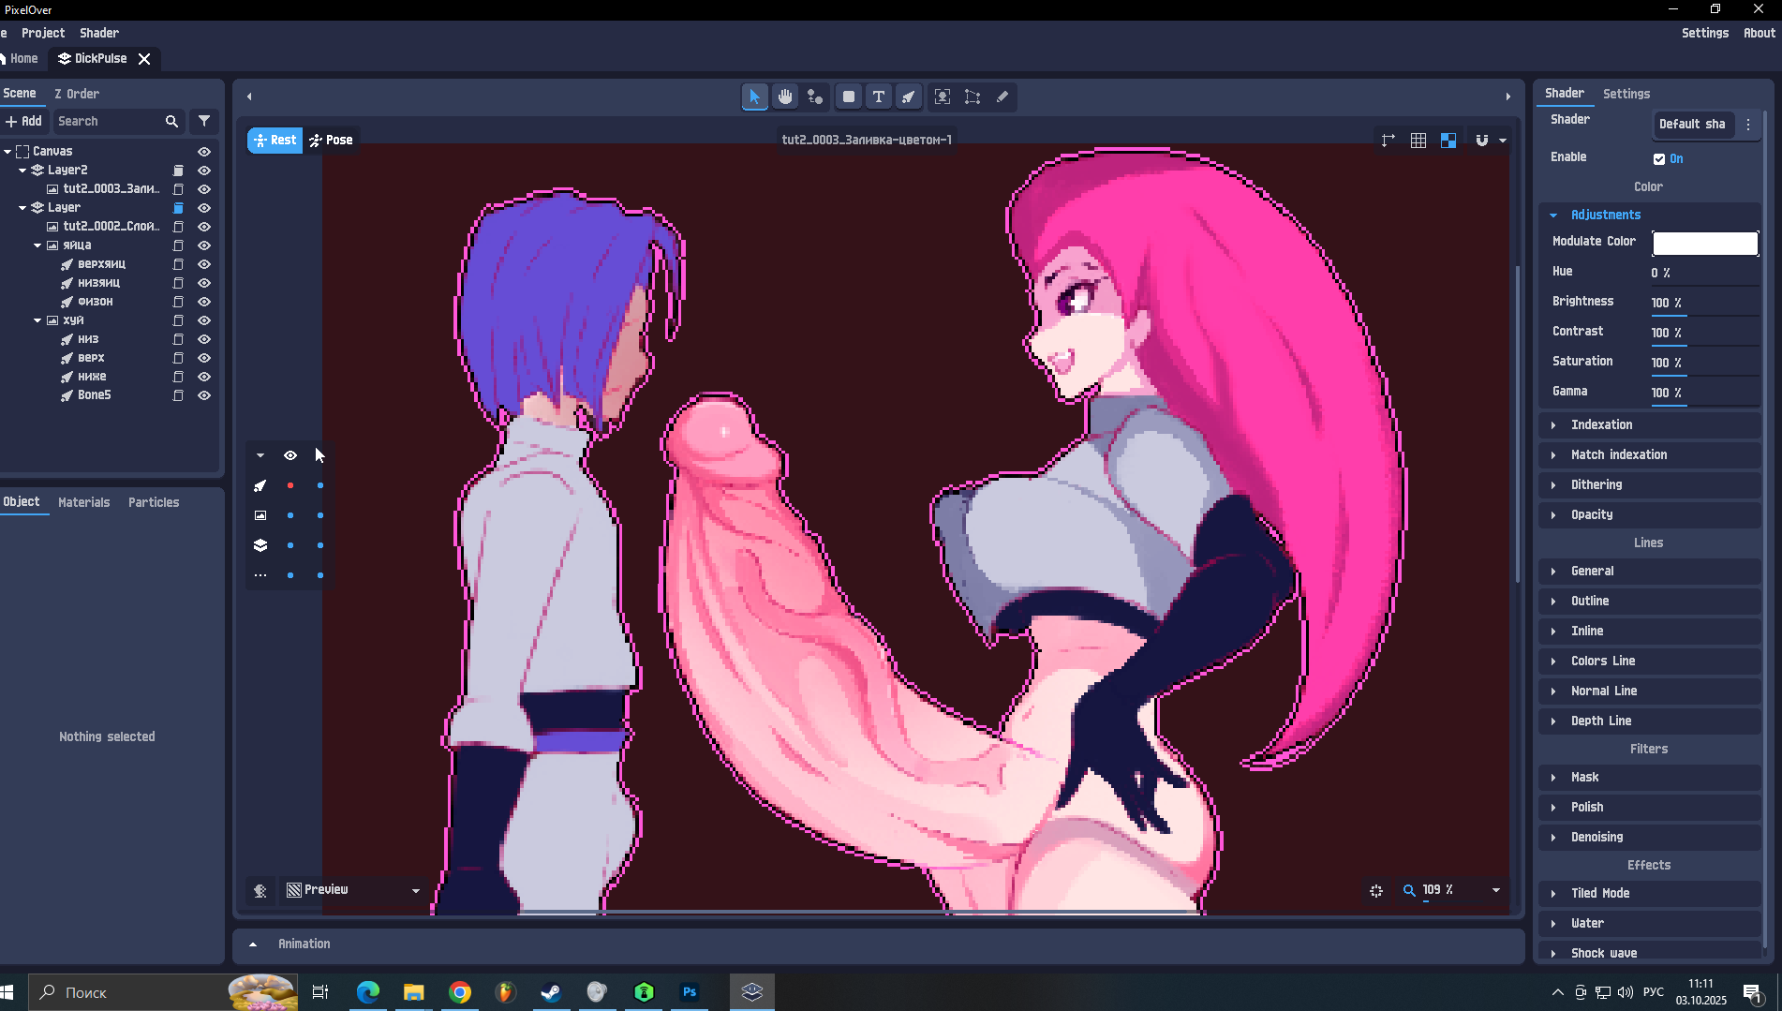Screen dimensions: 1782x1011
Task: Toggle checkerboard transparency background icon
Action: pos(1448,141)
